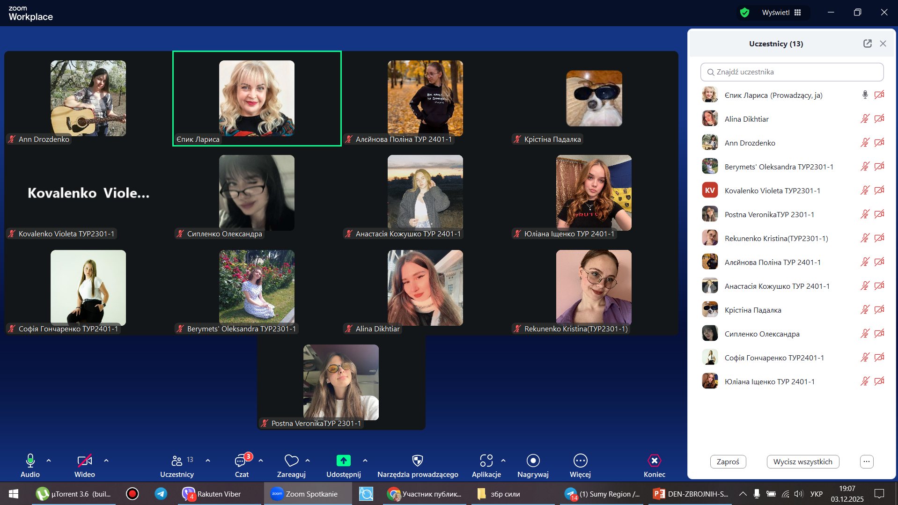Click the green Udostępnij share screen icon
898x505 pixels.
pyautogui.click(x=343, y=461)
